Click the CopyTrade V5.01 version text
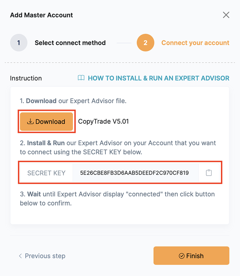 (x=103, y=121)
